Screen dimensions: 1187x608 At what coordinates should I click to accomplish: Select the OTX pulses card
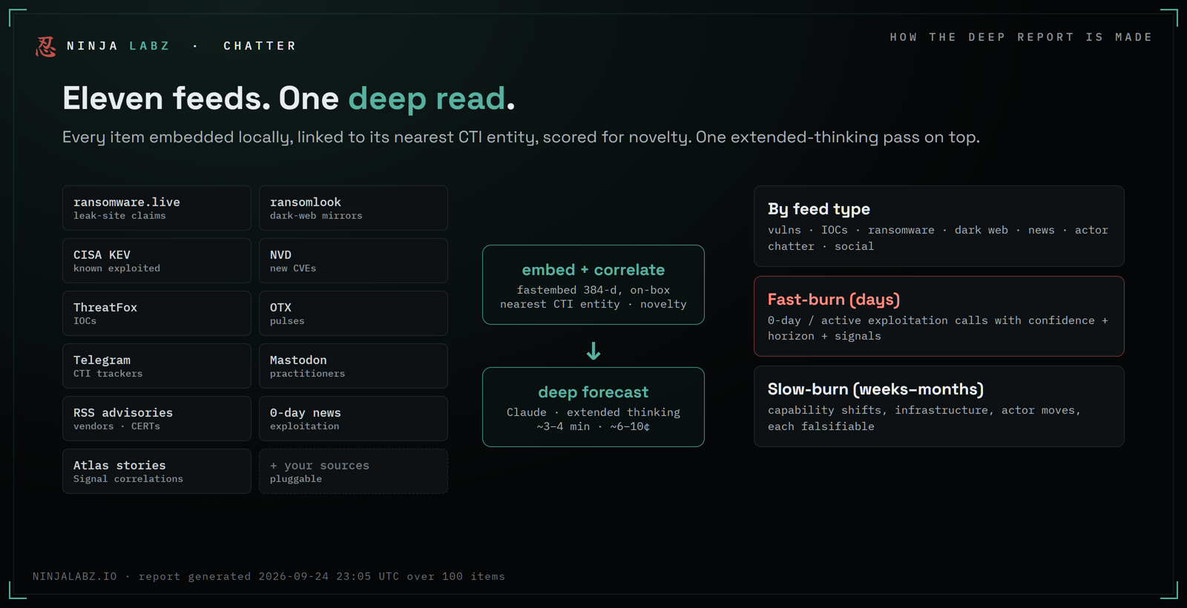[353, 313]
